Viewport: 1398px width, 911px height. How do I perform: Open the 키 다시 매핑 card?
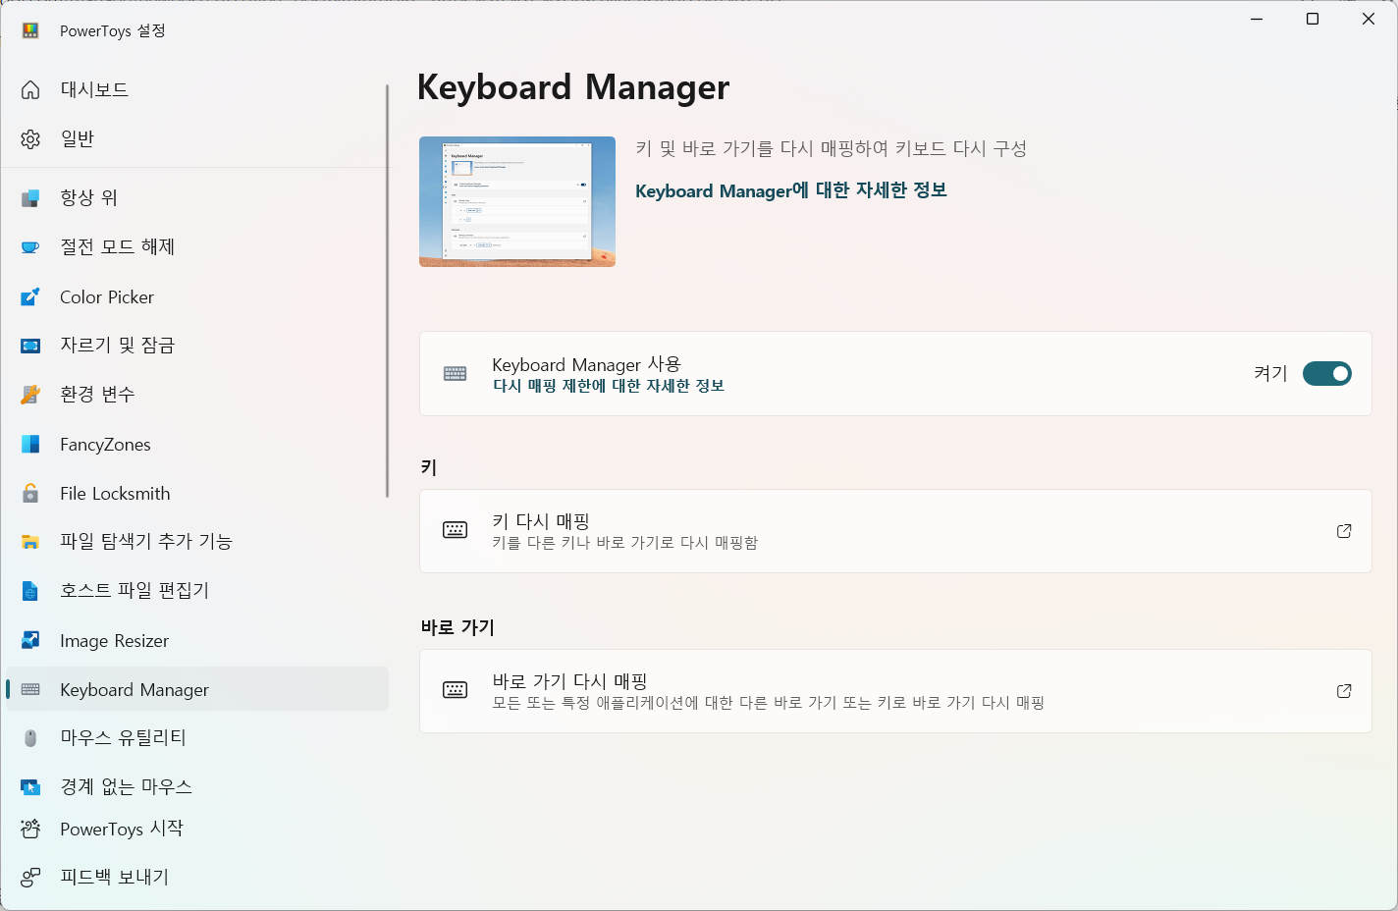895,531
